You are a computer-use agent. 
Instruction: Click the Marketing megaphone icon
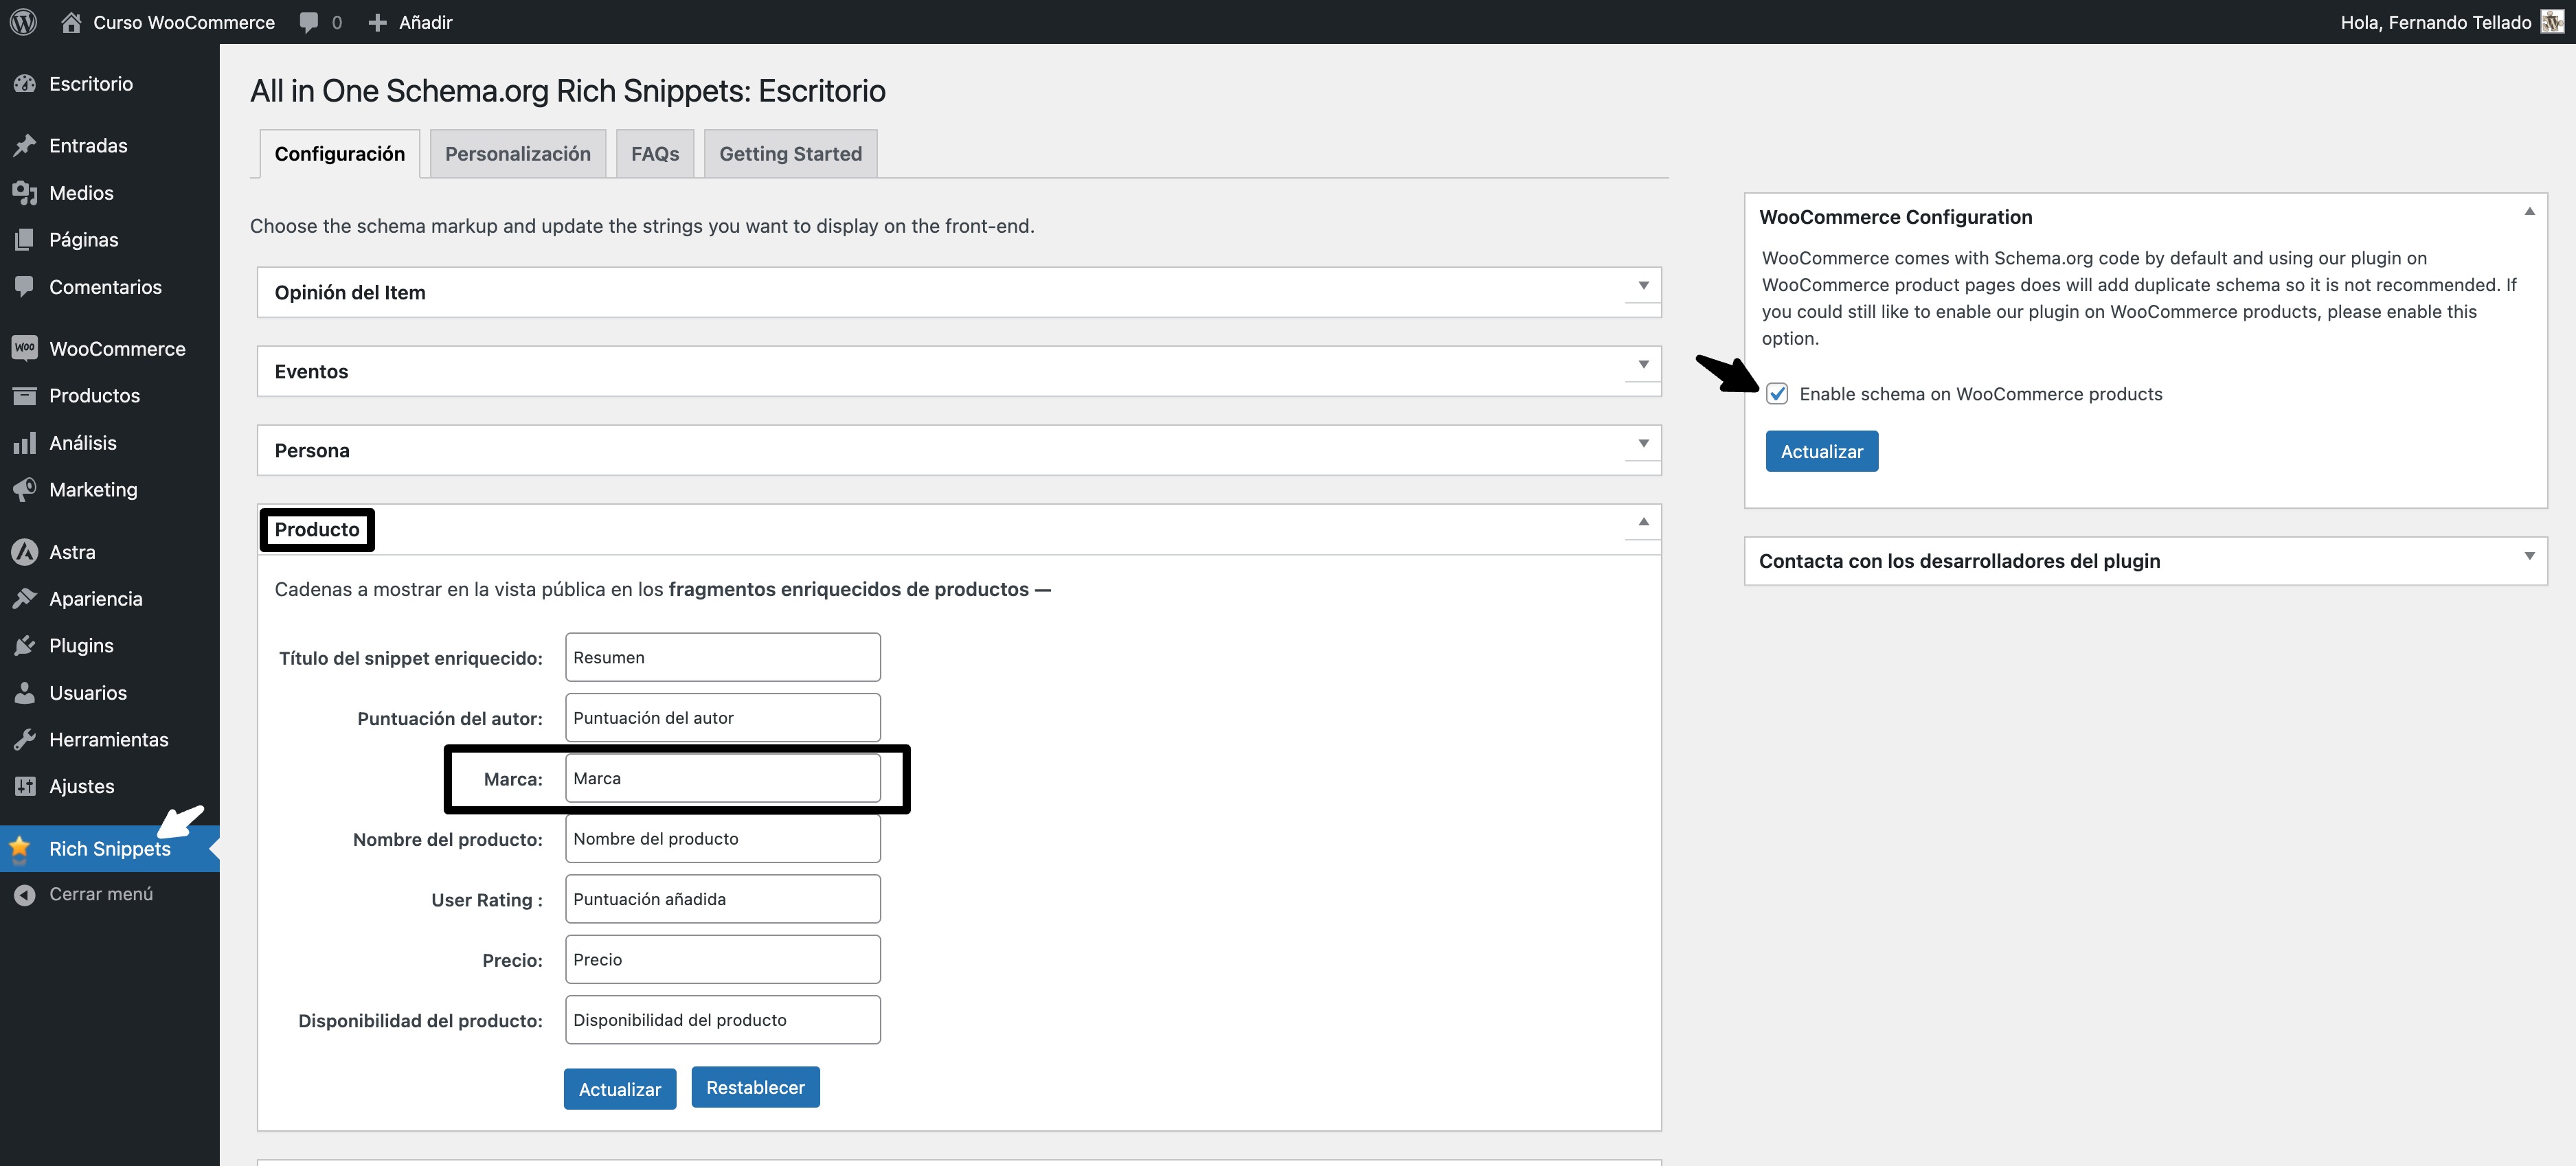pyautogui.click(x=25, y=490)
